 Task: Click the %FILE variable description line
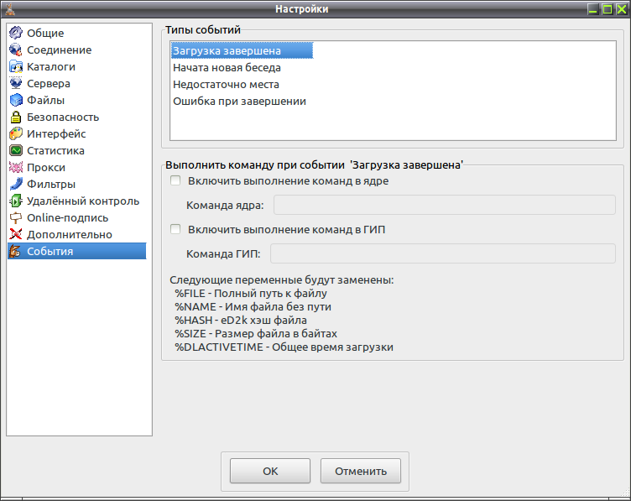(x=251, y=294)
